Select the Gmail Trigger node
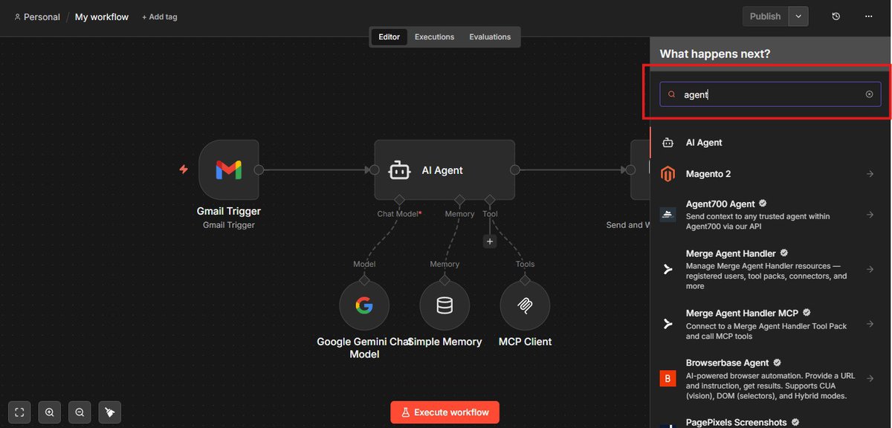The image size is (892, 428). pos(228,169)
